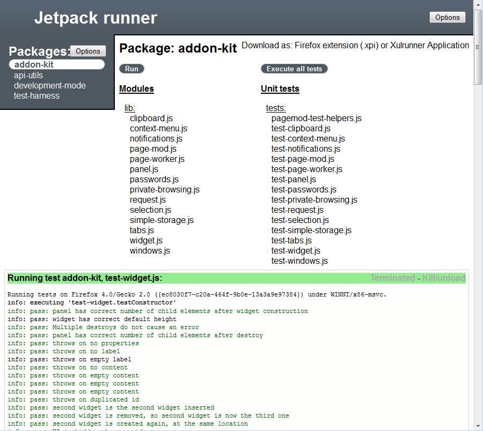The image size is (483, 431).
Task: Select the api-utils package
Action: coord(28,76)
